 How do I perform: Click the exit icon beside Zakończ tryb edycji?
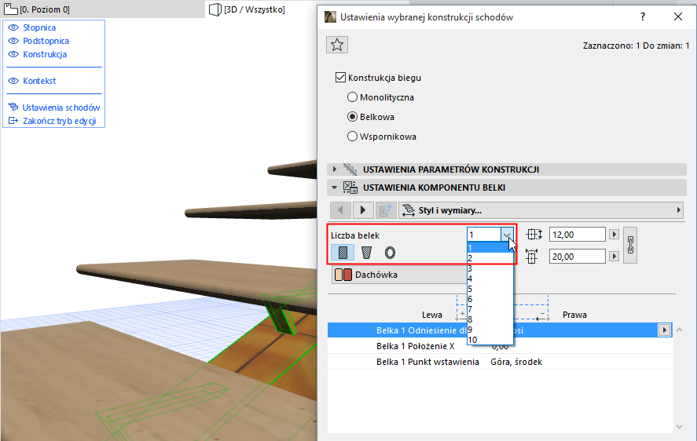pyautogui.click(x=13, y=120)
